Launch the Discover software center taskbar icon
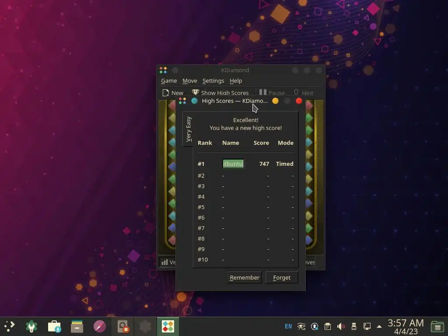The height and width of the screenshot is (336, 448). point(54,326)
